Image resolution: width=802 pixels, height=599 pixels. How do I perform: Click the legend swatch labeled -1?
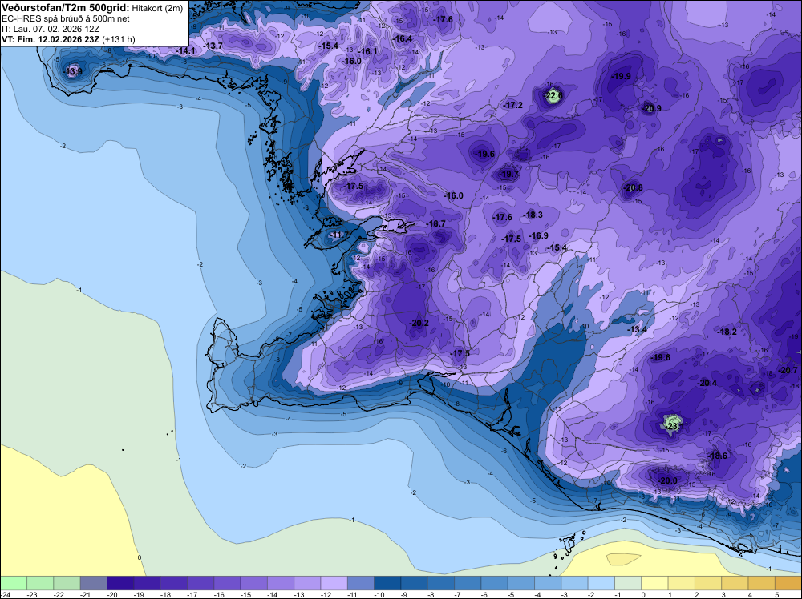click(628, 583)
